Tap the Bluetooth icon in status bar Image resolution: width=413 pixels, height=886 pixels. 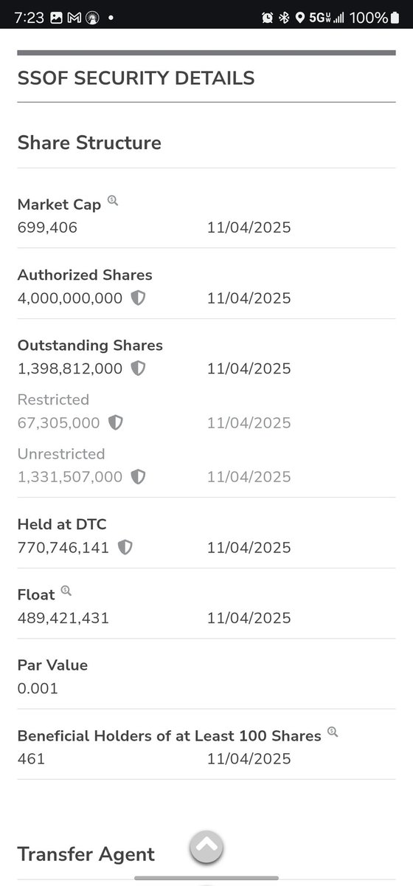tap(284, 17)
